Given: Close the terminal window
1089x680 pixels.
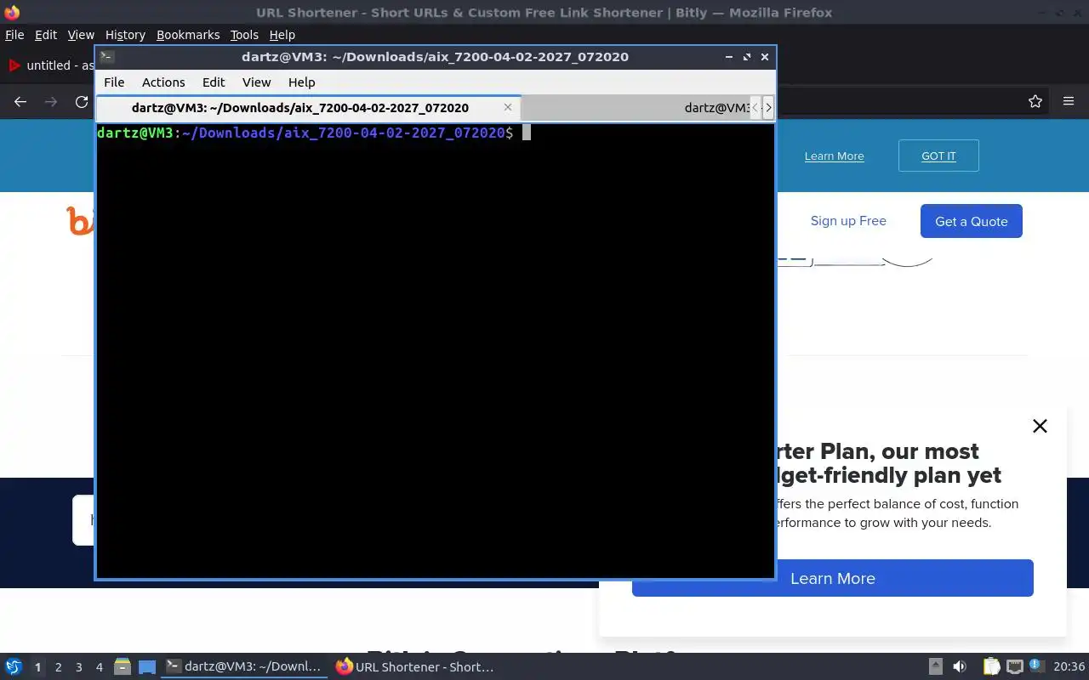Looking at the screenshot, I should pos(765,57).
